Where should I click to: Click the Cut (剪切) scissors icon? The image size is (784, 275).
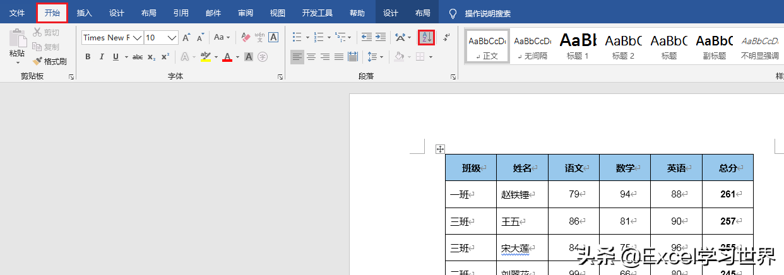pyautogui.click(x=37, y=32)
